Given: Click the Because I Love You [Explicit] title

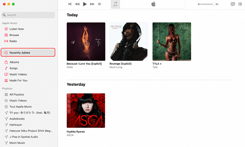Looking at the screenshot, I should [84, 64].
